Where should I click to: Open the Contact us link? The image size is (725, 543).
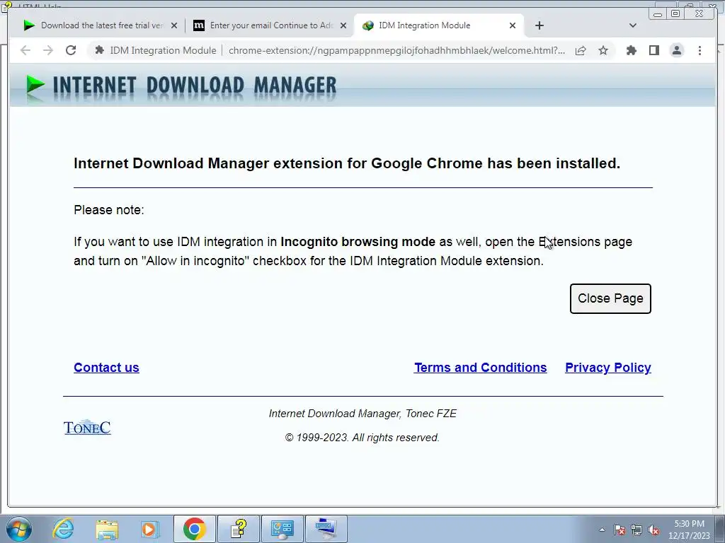[106, 368]
